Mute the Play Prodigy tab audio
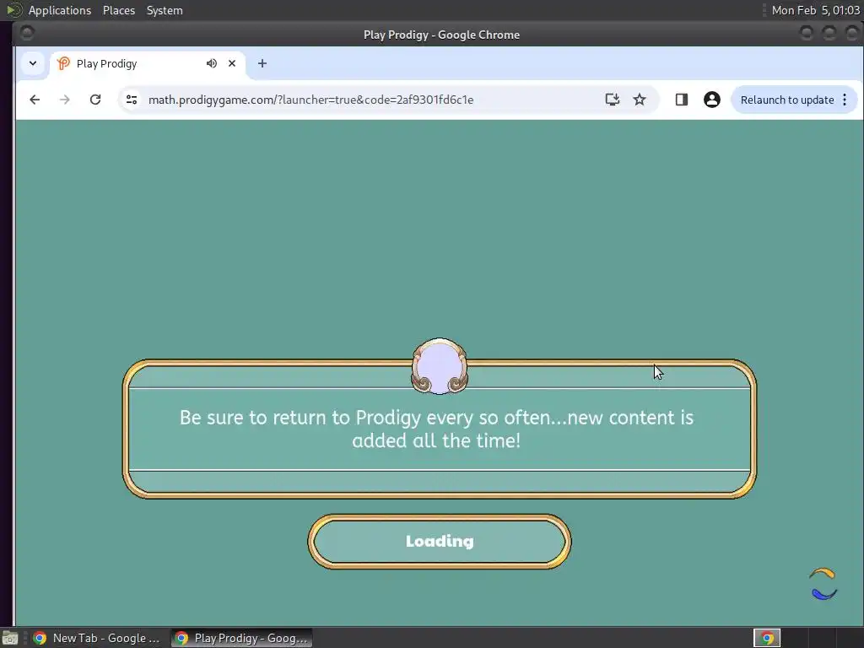This screenshot has height=648, width=864. [212, 63]
